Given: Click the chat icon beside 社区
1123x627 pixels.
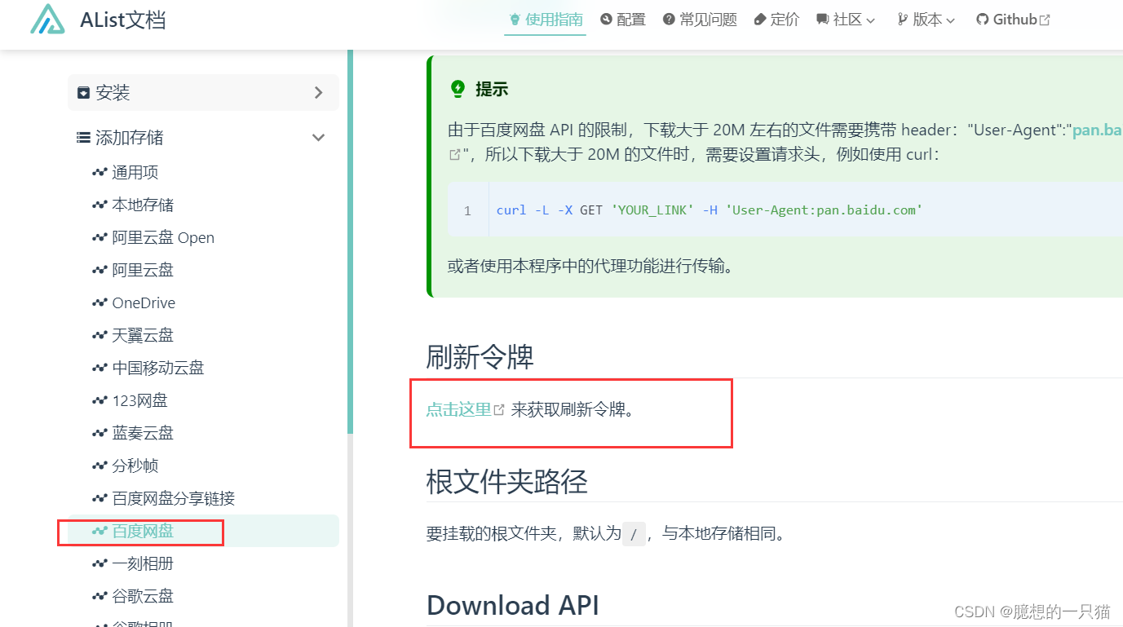Looking at the screenshot, I should coord(822,20).
